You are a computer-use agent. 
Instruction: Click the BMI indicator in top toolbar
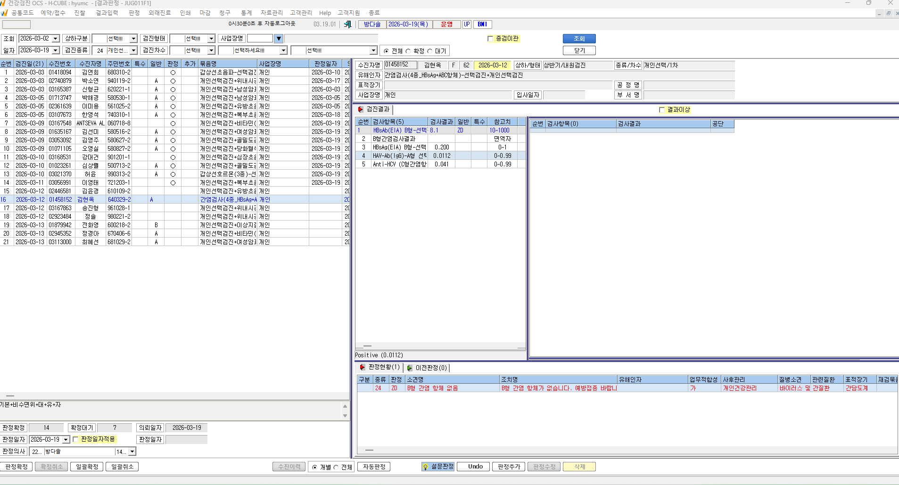(482, 24)
